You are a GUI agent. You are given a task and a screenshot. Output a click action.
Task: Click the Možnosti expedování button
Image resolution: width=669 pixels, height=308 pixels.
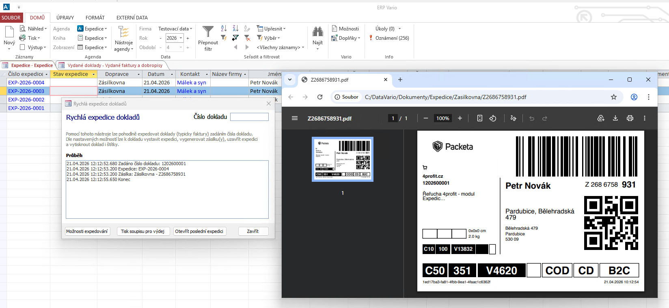tap(87, 231)
